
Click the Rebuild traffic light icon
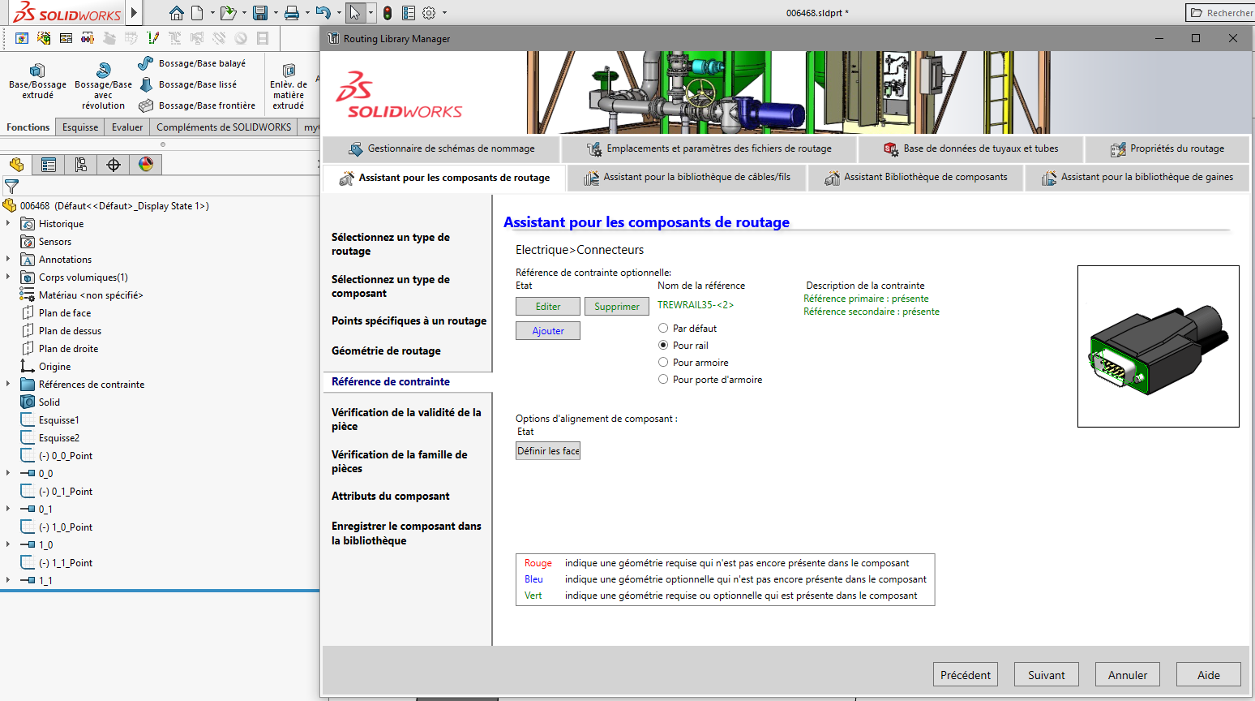(388, 13)
